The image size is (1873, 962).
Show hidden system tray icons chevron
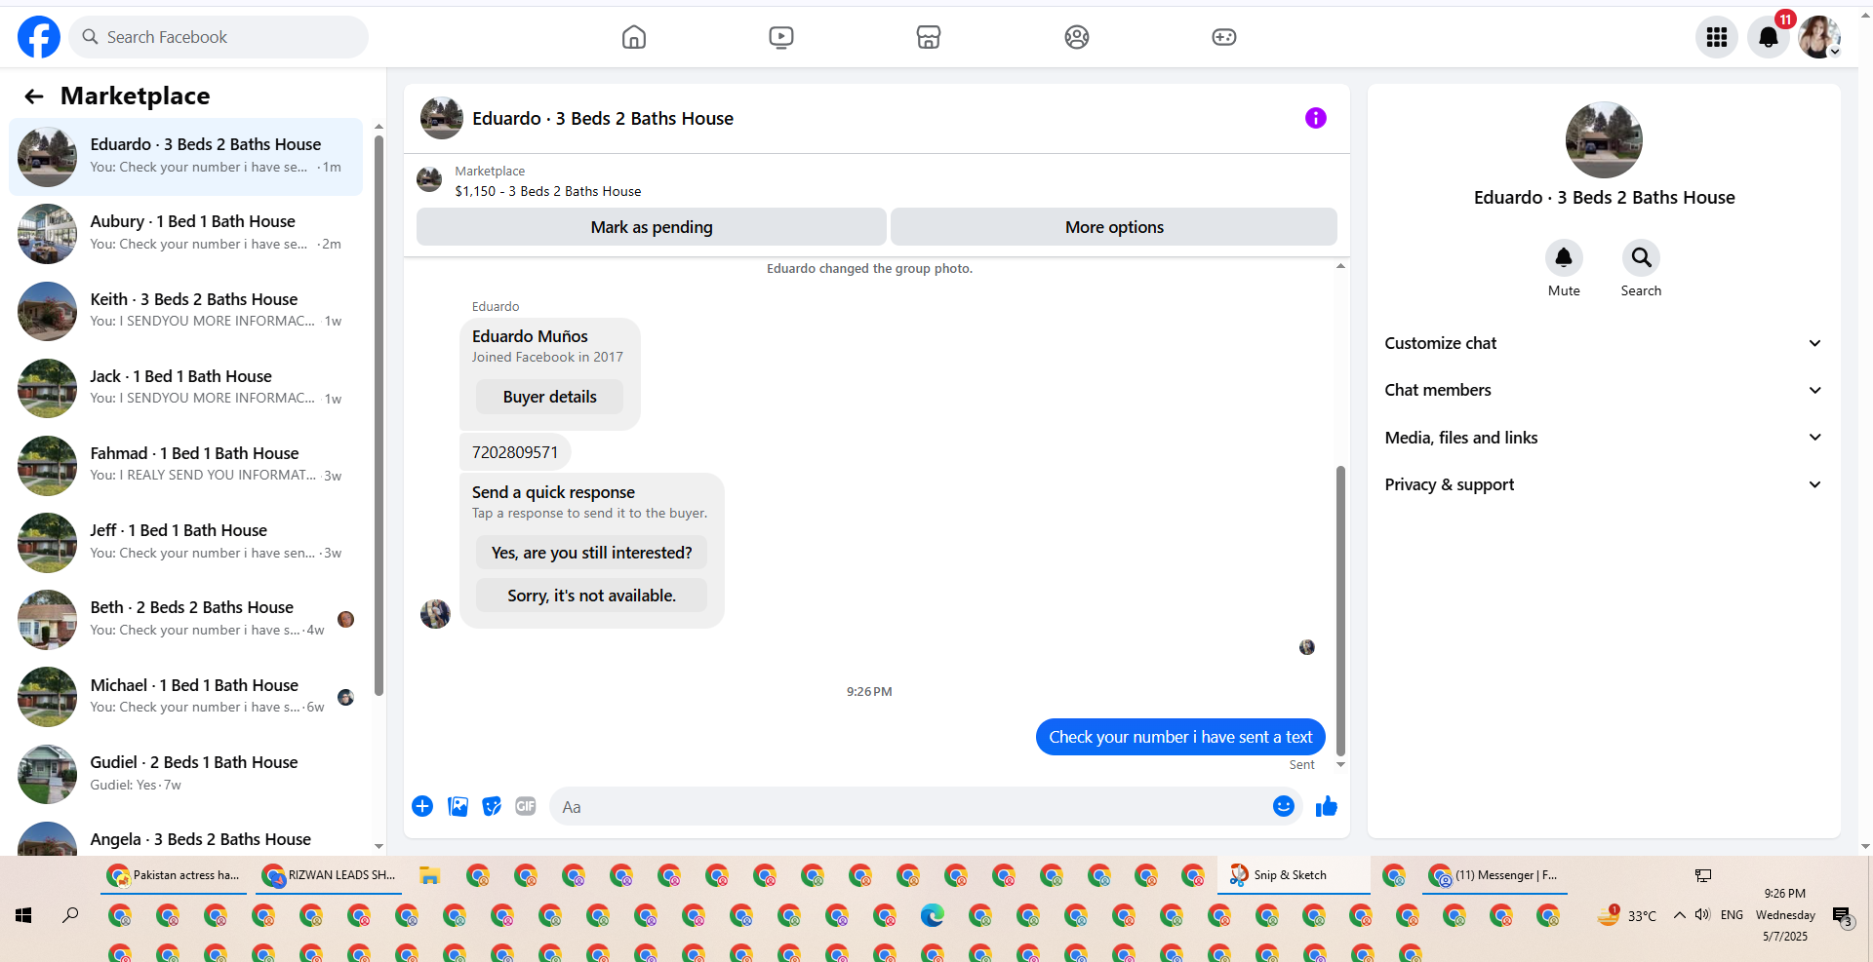click(1679, 915)
